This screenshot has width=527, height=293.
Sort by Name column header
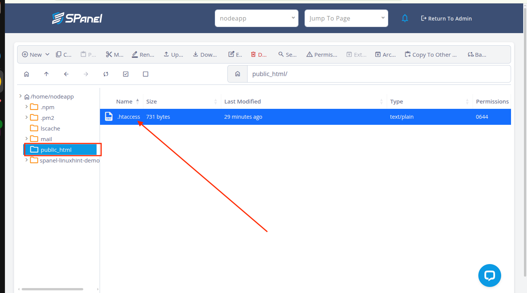124,101
